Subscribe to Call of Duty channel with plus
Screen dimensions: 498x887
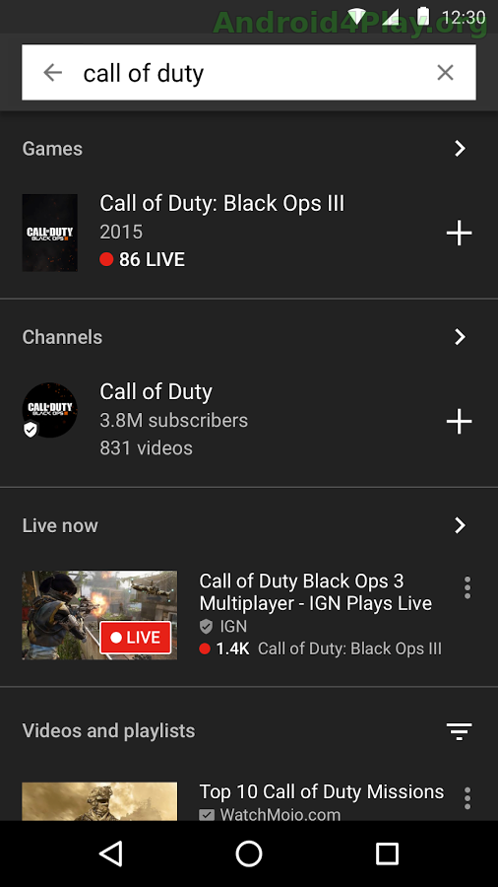459,422
